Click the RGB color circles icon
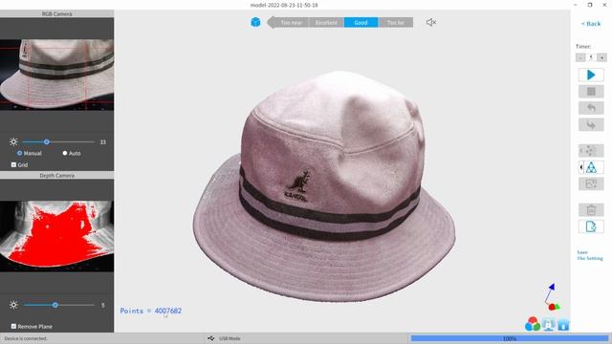 533,324
